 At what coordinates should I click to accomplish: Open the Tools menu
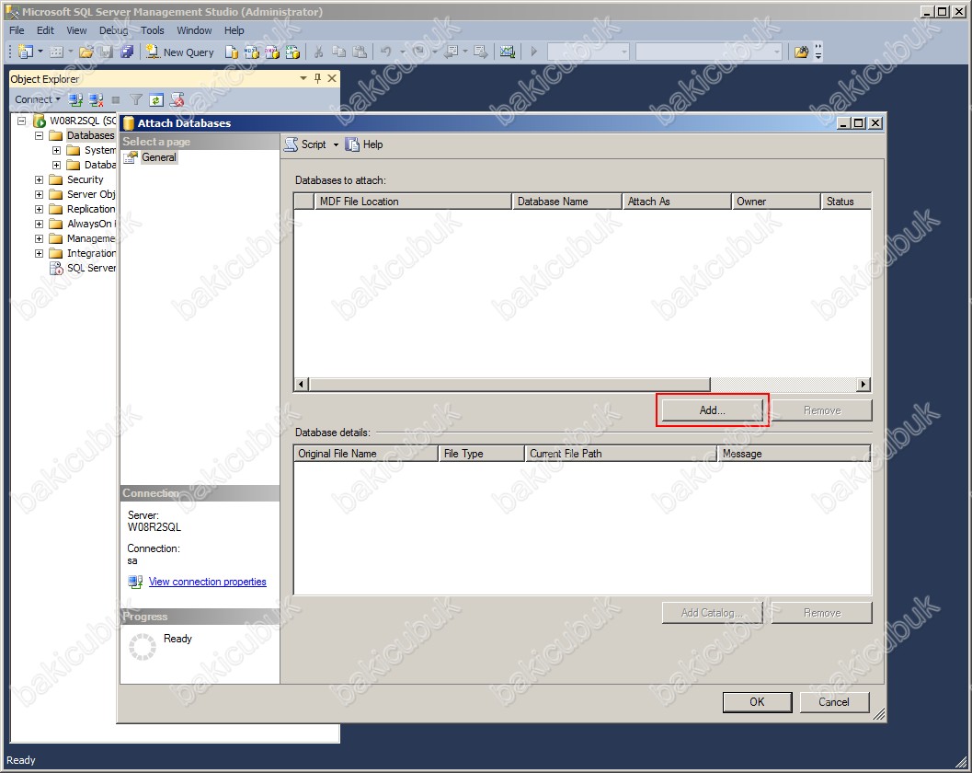coord(152,30)
